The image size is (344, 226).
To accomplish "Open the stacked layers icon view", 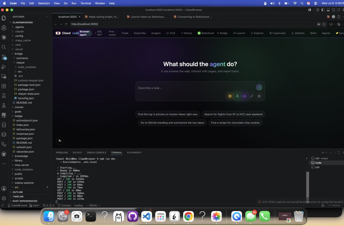I will click(4, 135).
